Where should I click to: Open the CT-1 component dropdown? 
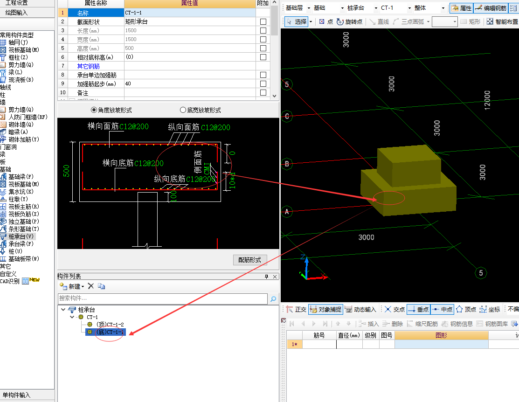click(x=410, y=8)
